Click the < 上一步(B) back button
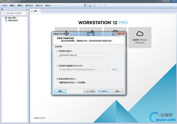 [90, 91]
